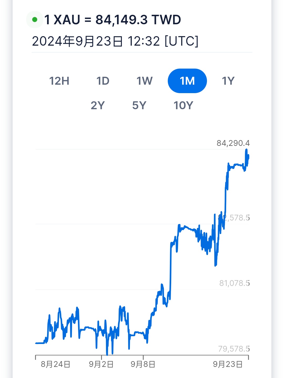
Task: Click the 79,578.5 bottom axis label
Action: pyautogui.click(x=234, y=349)
